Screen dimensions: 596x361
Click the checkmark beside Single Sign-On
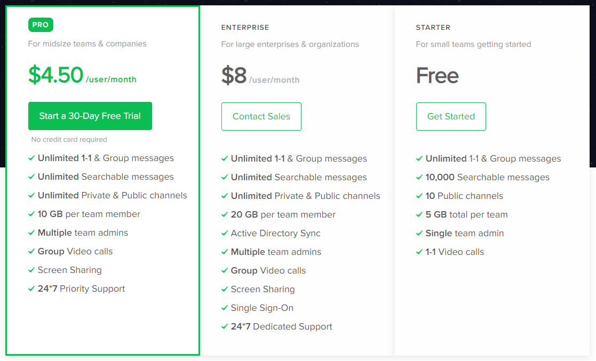pos(225,308)
